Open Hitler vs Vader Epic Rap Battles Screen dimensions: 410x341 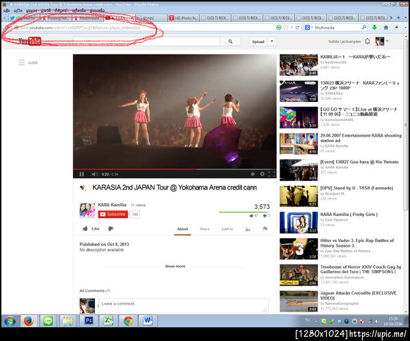tap(357, 243)
